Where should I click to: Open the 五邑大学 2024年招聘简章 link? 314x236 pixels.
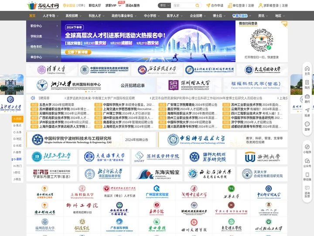click(x=57, y=104)
